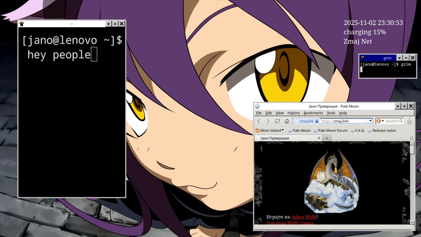The width and height of the screenshot is (421, 237).
Task: Click the Pale Moon window title icon
Action: [257, 106]
